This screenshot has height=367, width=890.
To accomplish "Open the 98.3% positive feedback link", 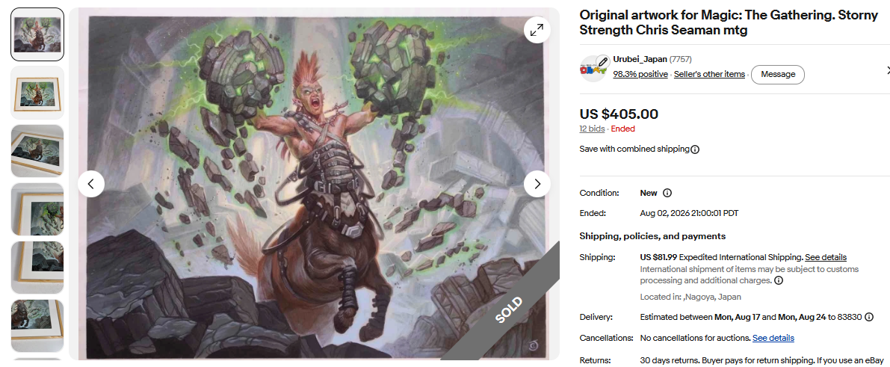I will point(640,75).
